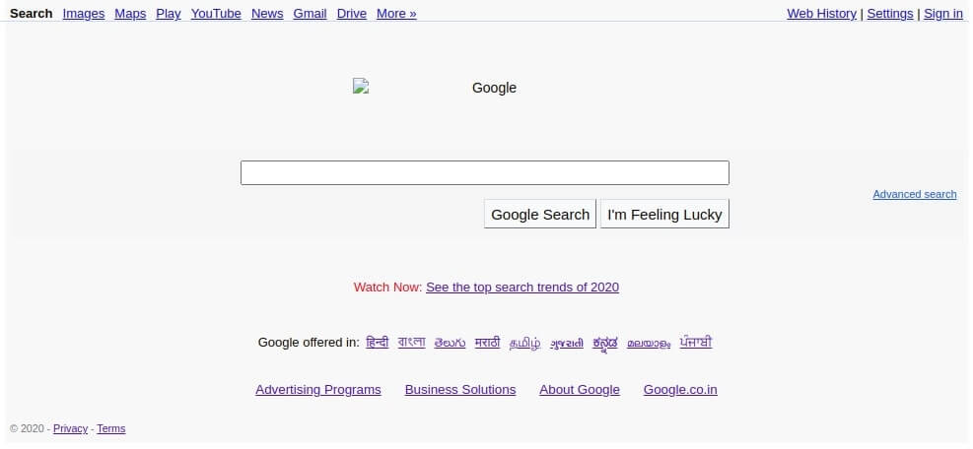This screenshot has width=973, height=449.
Task: Open the Images link in top bar
Action: click(x=84, y=14)
